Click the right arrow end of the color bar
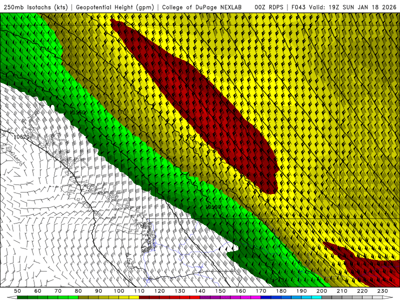 [x=388, y=297]
